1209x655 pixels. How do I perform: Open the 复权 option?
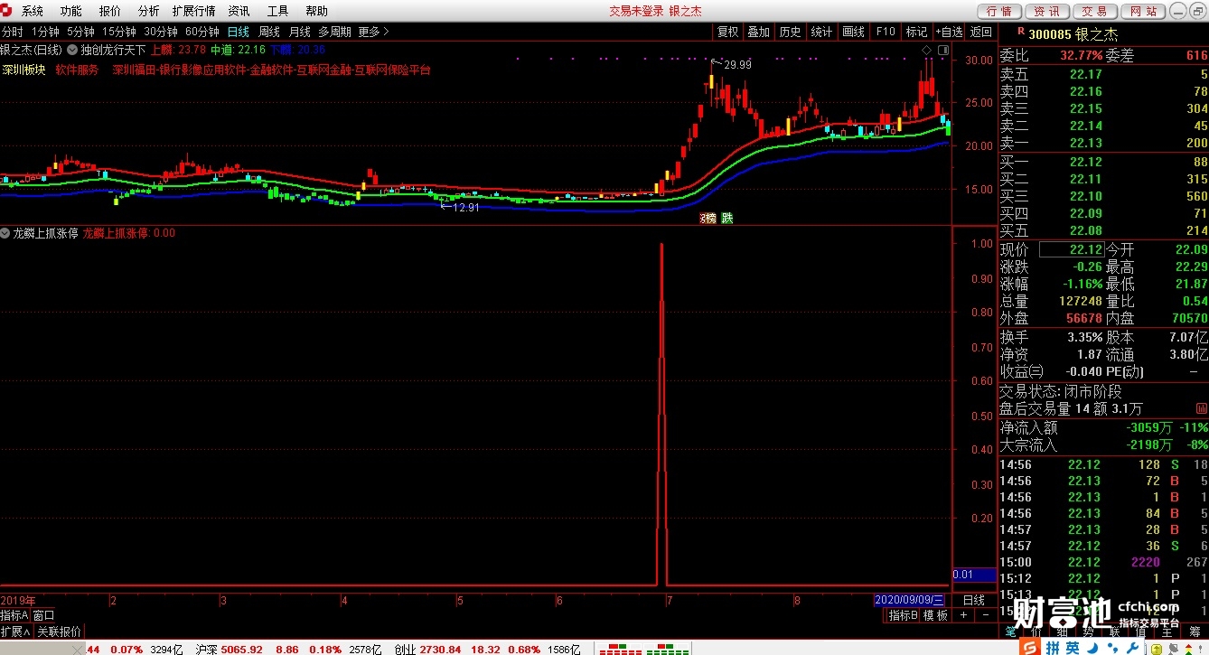point(727,32)
